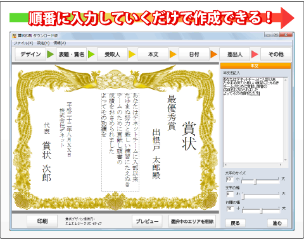
Task: Go to the 日付 step
Action: click(194, 54)
